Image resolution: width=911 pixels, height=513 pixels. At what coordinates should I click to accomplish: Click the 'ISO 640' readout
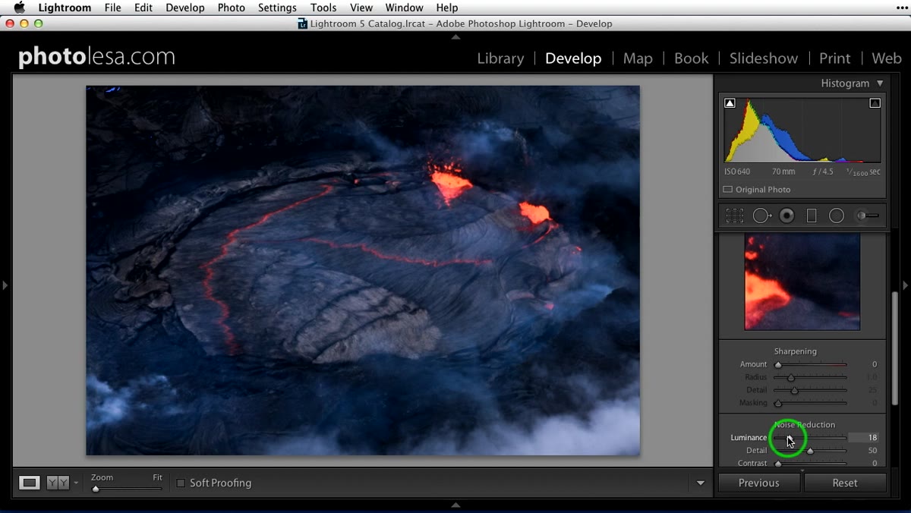click(737, 172)
